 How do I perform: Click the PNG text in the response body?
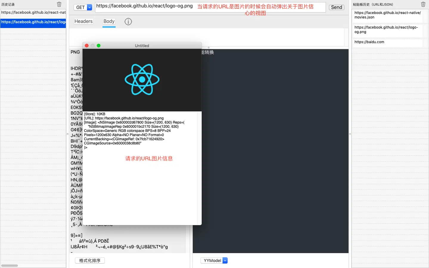(x=75, y=52)
